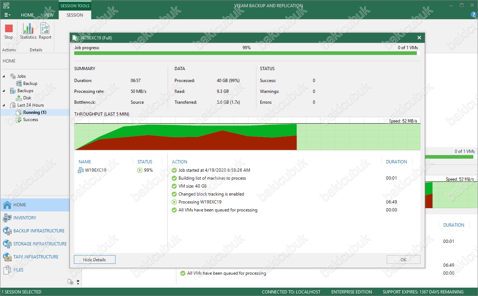The width and height of the screenshot is (478, 296).
Task: Select dialog 'All VMs have been queued' row
Action: click(292, 210)
